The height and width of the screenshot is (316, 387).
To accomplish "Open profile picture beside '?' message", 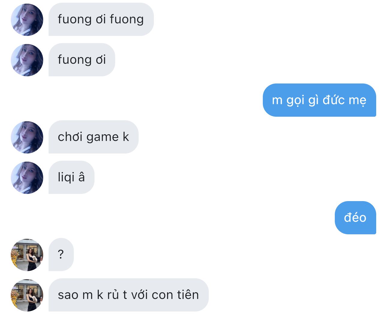I will tap(27, 255).
